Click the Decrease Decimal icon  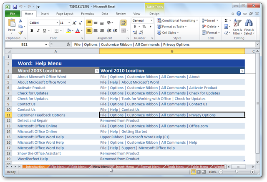pyautogui.click(x=141, y=32)
